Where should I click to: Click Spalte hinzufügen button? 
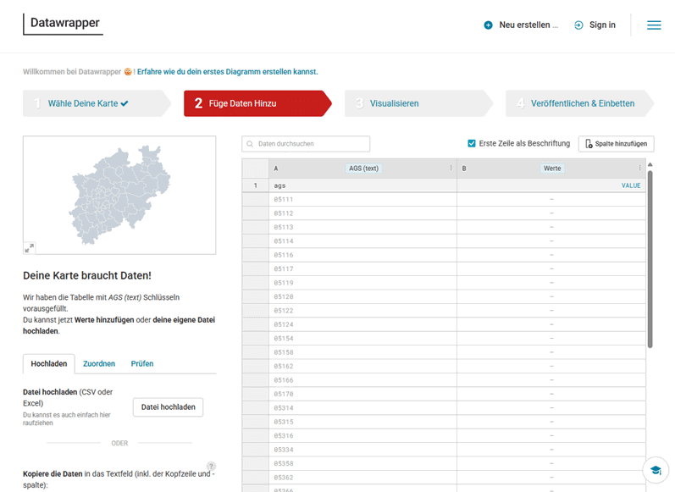coord(617,144)
